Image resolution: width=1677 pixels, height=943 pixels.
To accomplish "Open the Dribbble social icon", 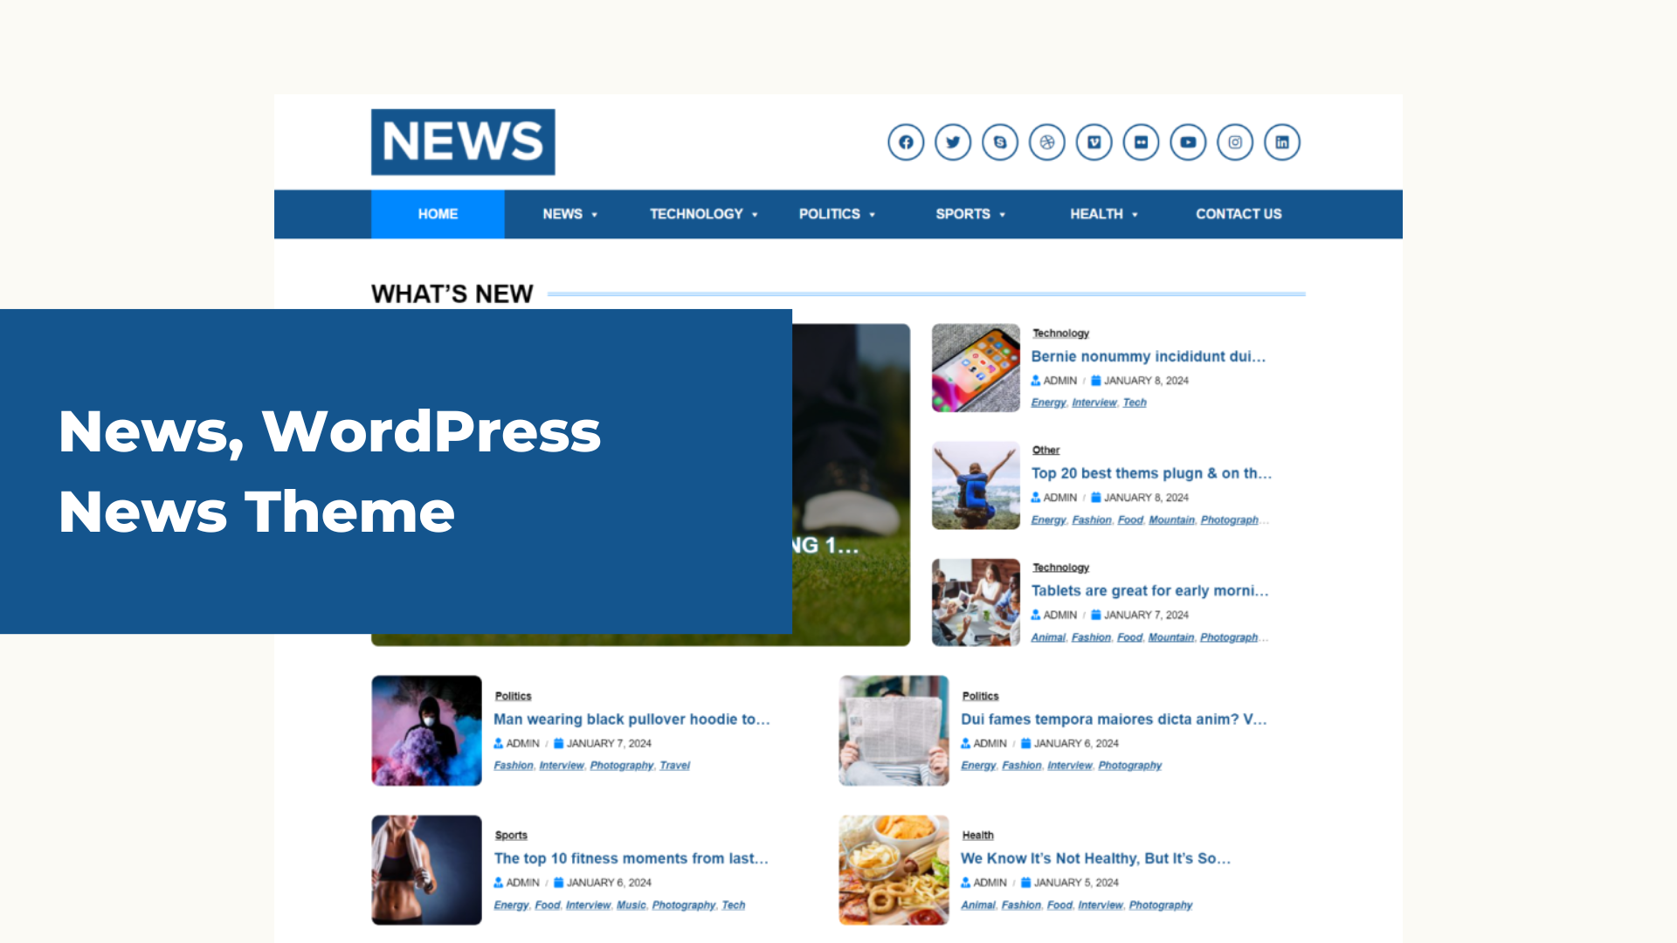I will coord(1047,142).
